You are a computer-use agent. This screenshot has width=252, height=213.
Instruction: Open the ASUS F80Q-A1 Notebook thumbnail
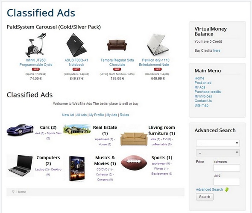pos(76,45)
